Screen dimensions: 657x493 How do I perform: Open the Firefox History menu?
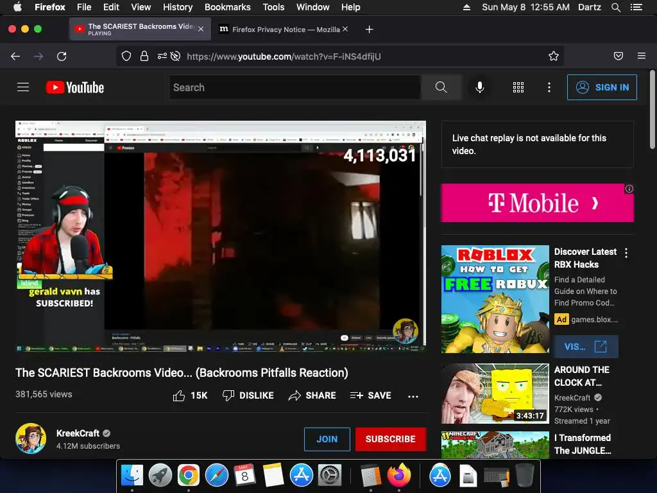(178, 7)
